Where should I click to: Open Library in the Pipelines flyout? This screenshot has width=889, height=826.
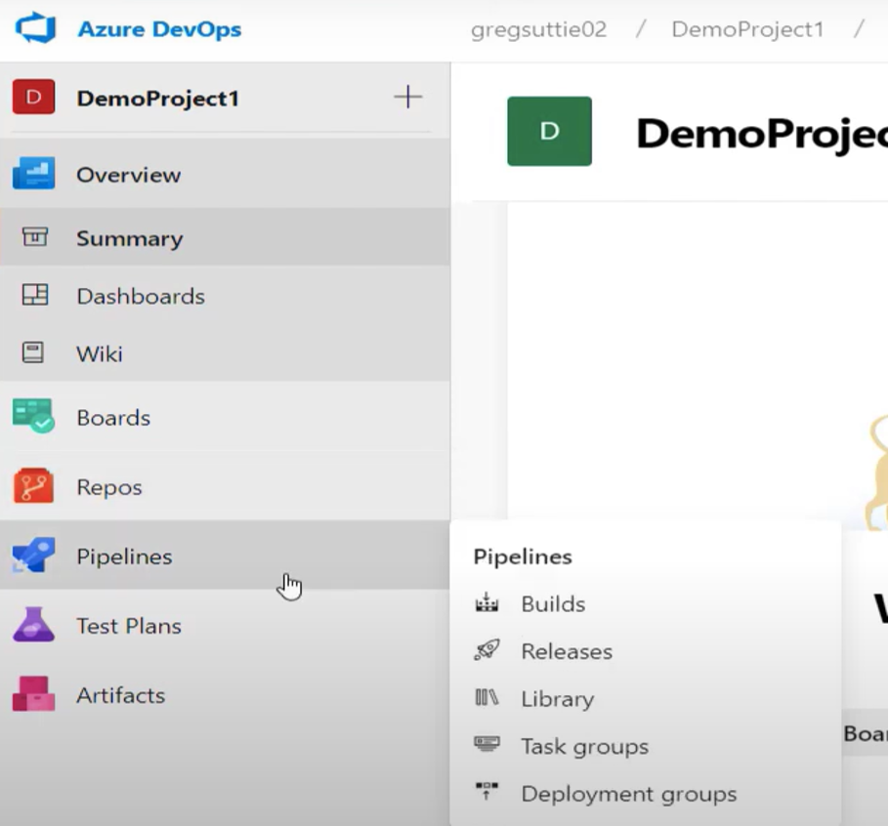(557, 699)
